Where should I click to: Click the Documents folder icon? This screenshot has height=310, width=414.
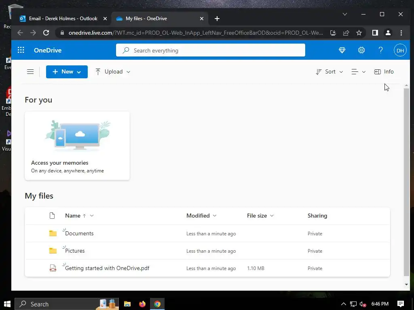53,233
